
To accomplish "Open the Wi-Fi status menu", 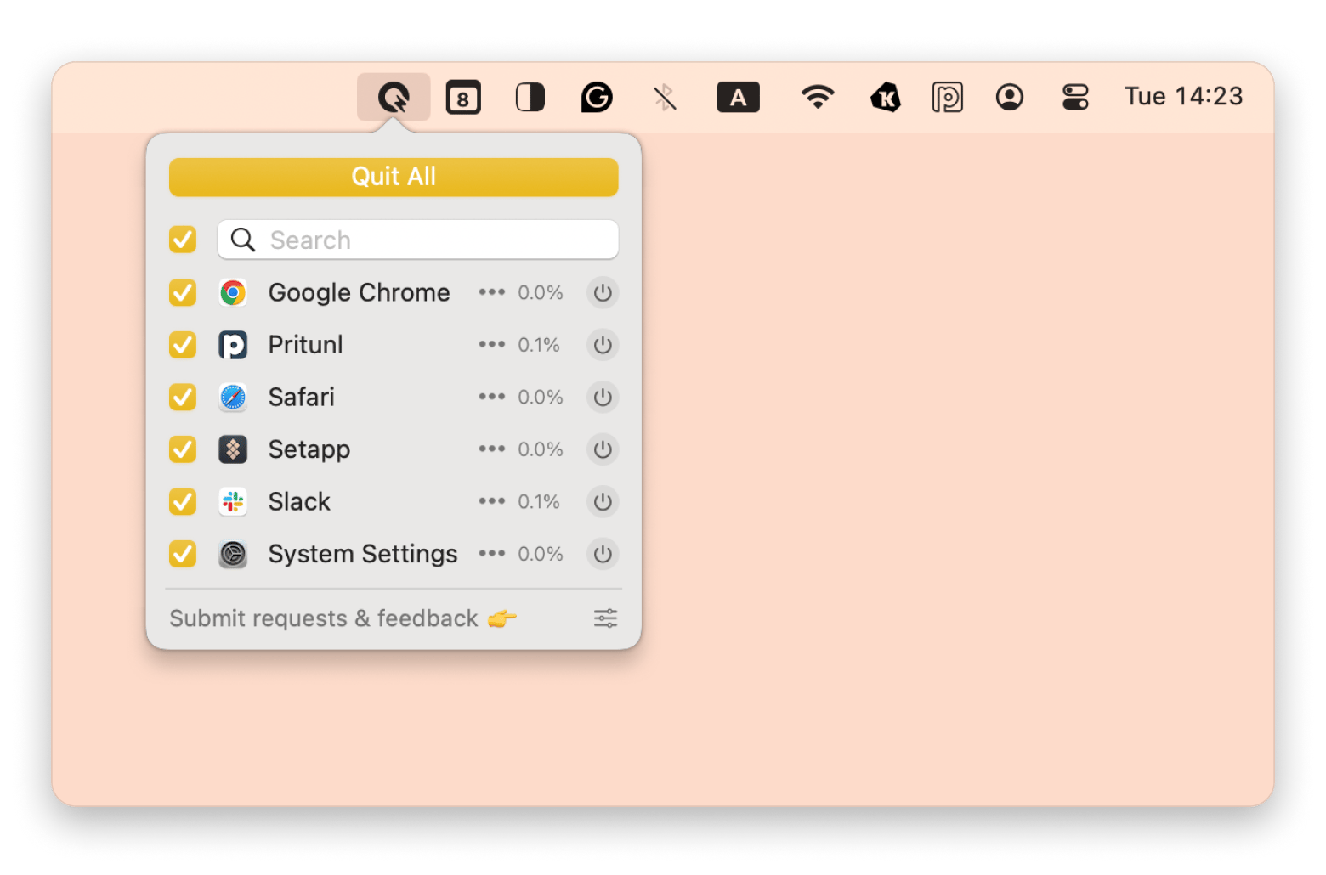I will (x=817, y=98).
